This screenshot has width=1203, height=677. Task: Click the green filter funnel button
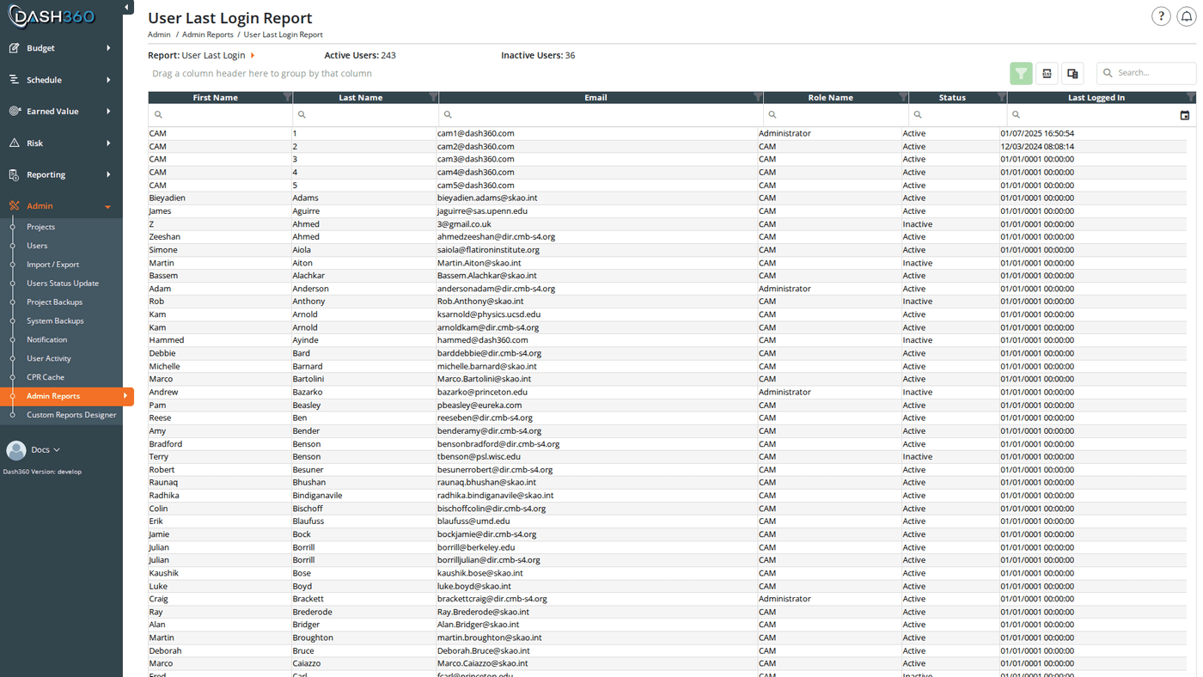[1021, 73]
